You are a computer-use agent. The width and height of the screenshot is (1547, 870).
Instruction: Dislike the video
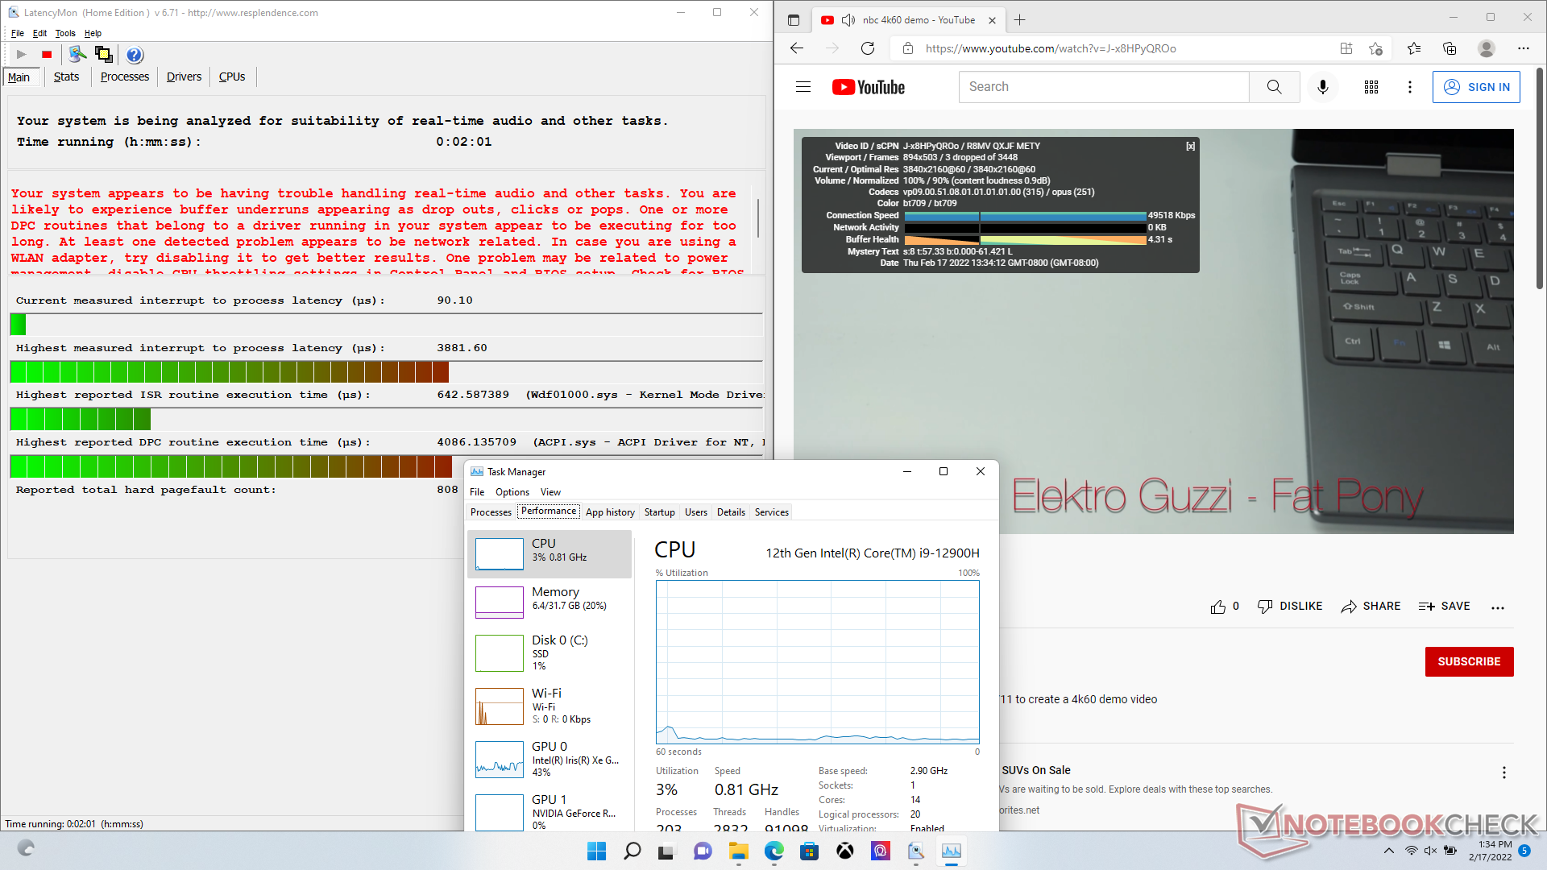coord(1290,607)
